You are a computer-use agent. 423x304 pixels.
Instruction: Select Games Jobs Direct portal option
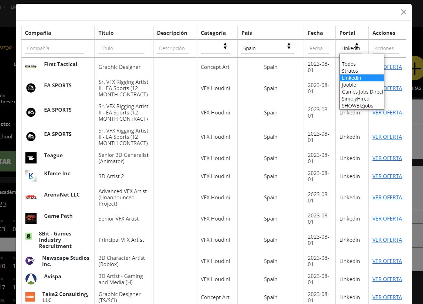point(362,92)
